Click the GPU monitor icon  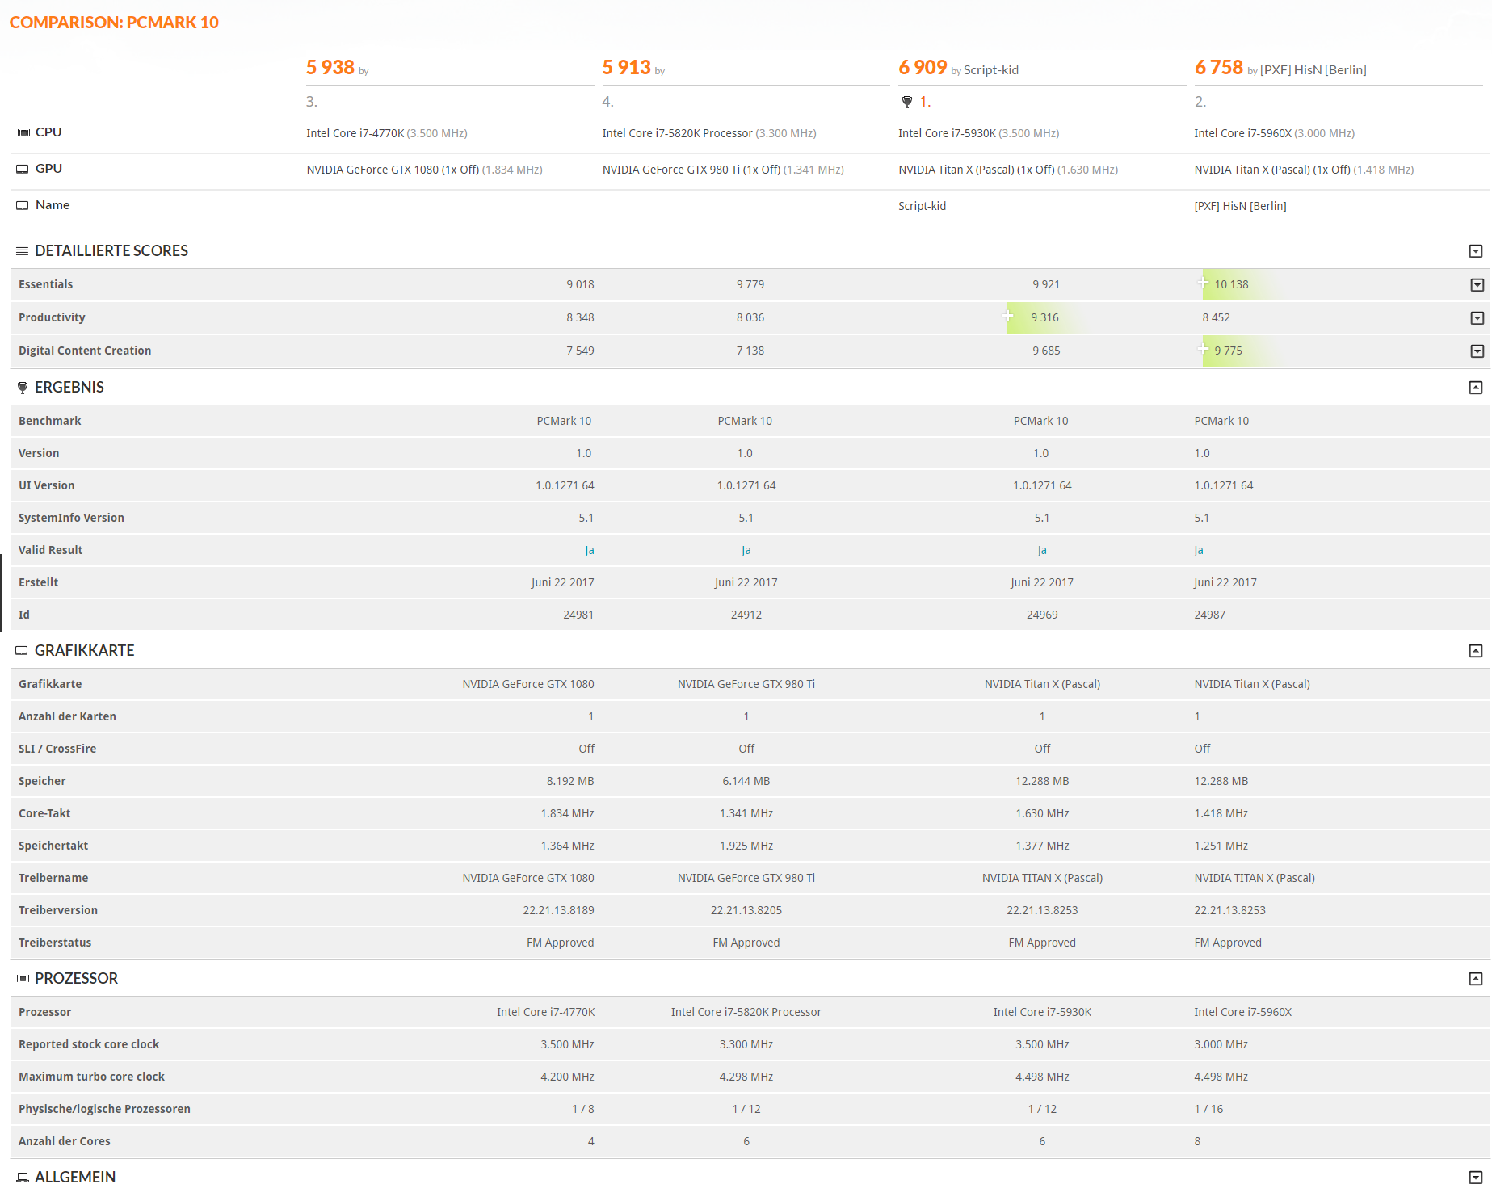click(23, 169)
